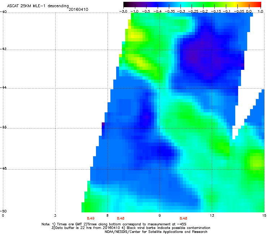
Task: Click the -0.25 colorbar tick label
Action: (193, 12)
